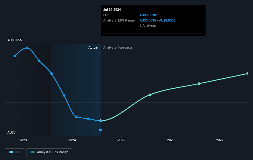The width and height of the screenshot is (253, 160).
Task: Click the Jul 31 2024 tooltip date
Action: coord(112,10)
